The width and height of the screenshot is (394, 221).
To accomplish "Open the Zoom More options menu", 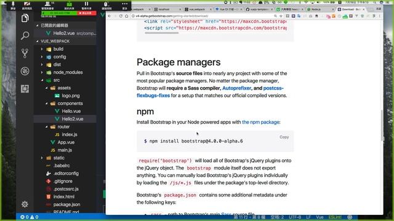I will point(124,6).
